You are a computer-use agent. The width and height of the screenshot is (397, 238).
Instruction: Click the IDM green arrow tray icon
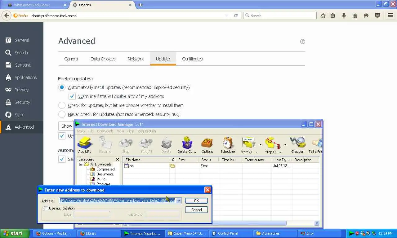coord(351,233)
